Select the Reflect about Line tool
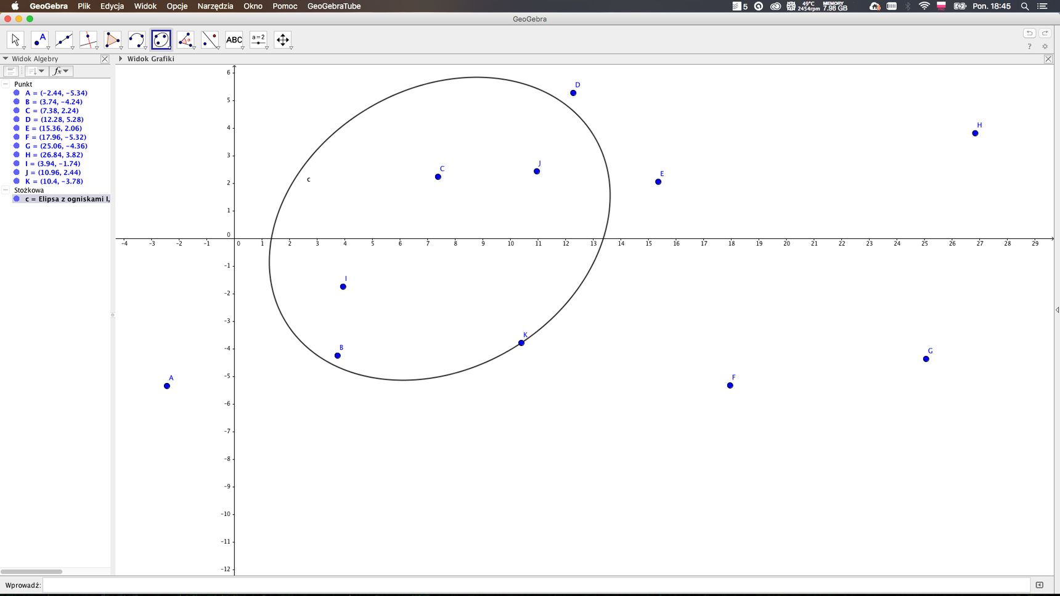The image size is (1060, 596). [x=210, y=40]
